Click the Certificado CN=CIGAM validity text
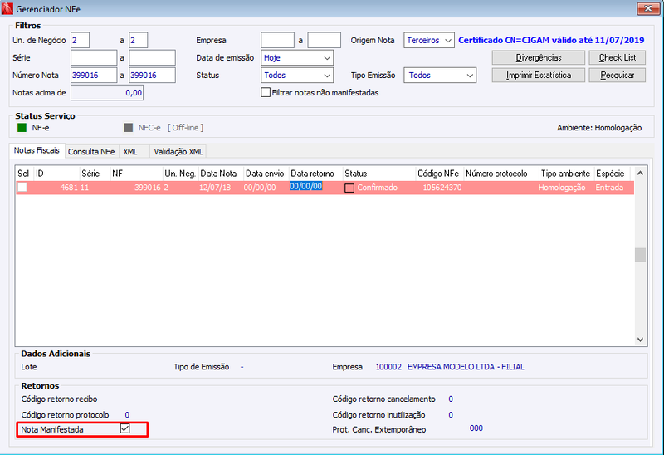This screenshot has height=455, width=664. coord(551,40)
